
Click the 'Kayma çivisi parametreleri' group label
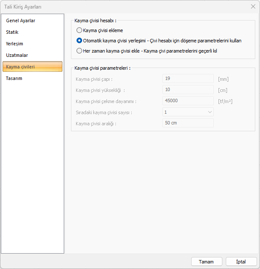102,68
